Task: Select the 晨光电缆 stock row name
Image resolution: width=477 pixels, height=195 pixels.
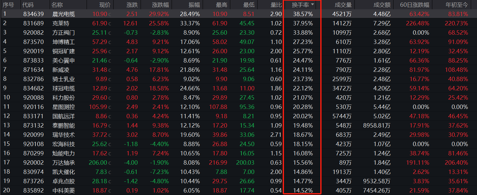Action: (64, 14)
